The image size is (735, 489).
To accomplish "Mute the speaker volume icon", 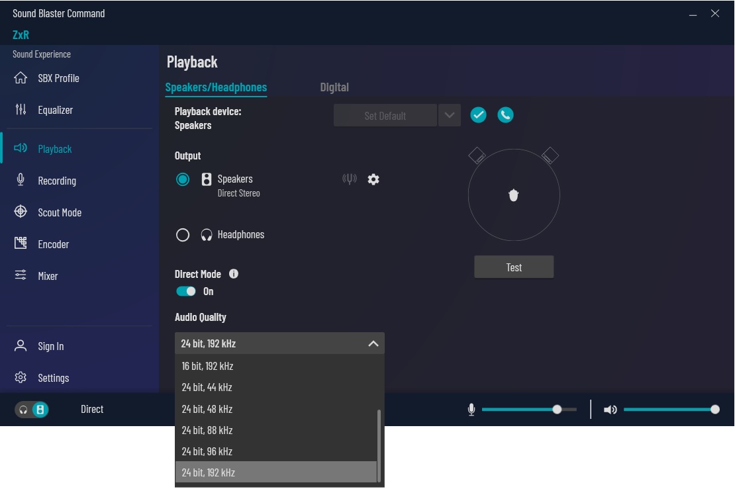I will pos(610,410).
